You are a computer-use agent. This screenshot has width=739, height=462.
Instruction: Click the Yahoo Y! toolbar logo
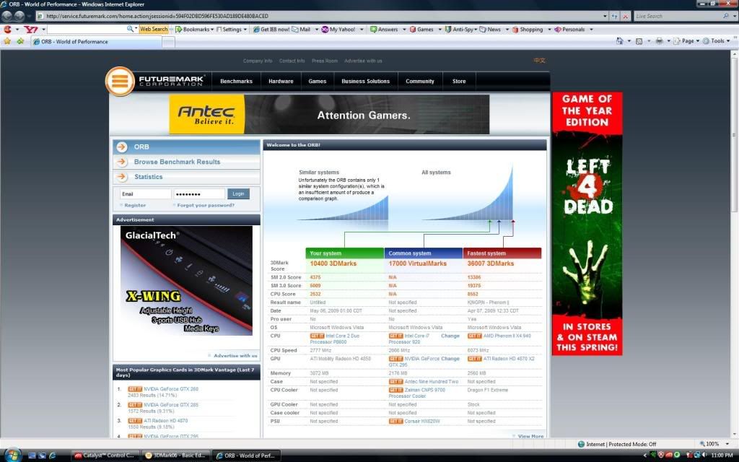tap(31, 29)
